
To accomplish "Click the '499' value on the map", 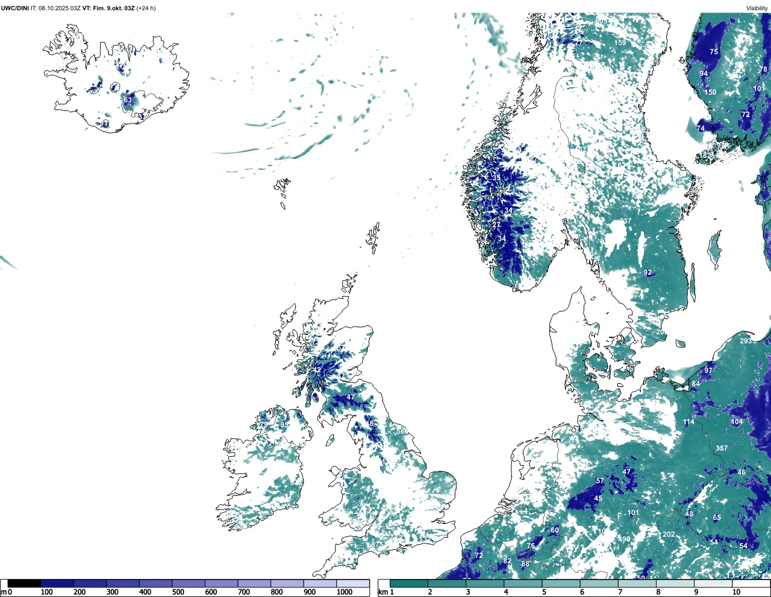I will point(625,539).
